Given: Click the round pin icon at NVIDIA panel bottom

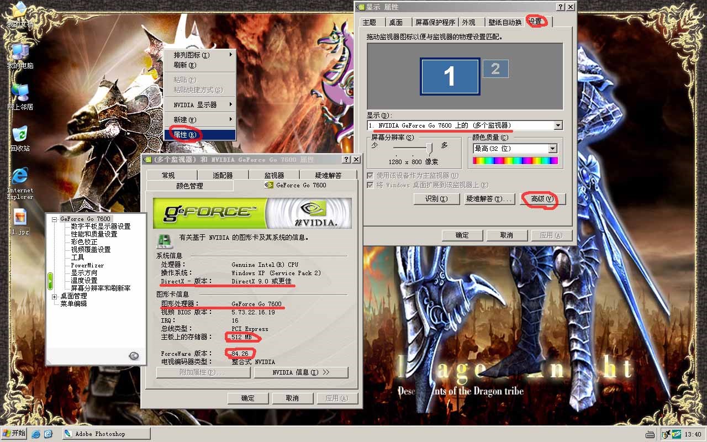Looking at the screenshot, I should [134, 356].
